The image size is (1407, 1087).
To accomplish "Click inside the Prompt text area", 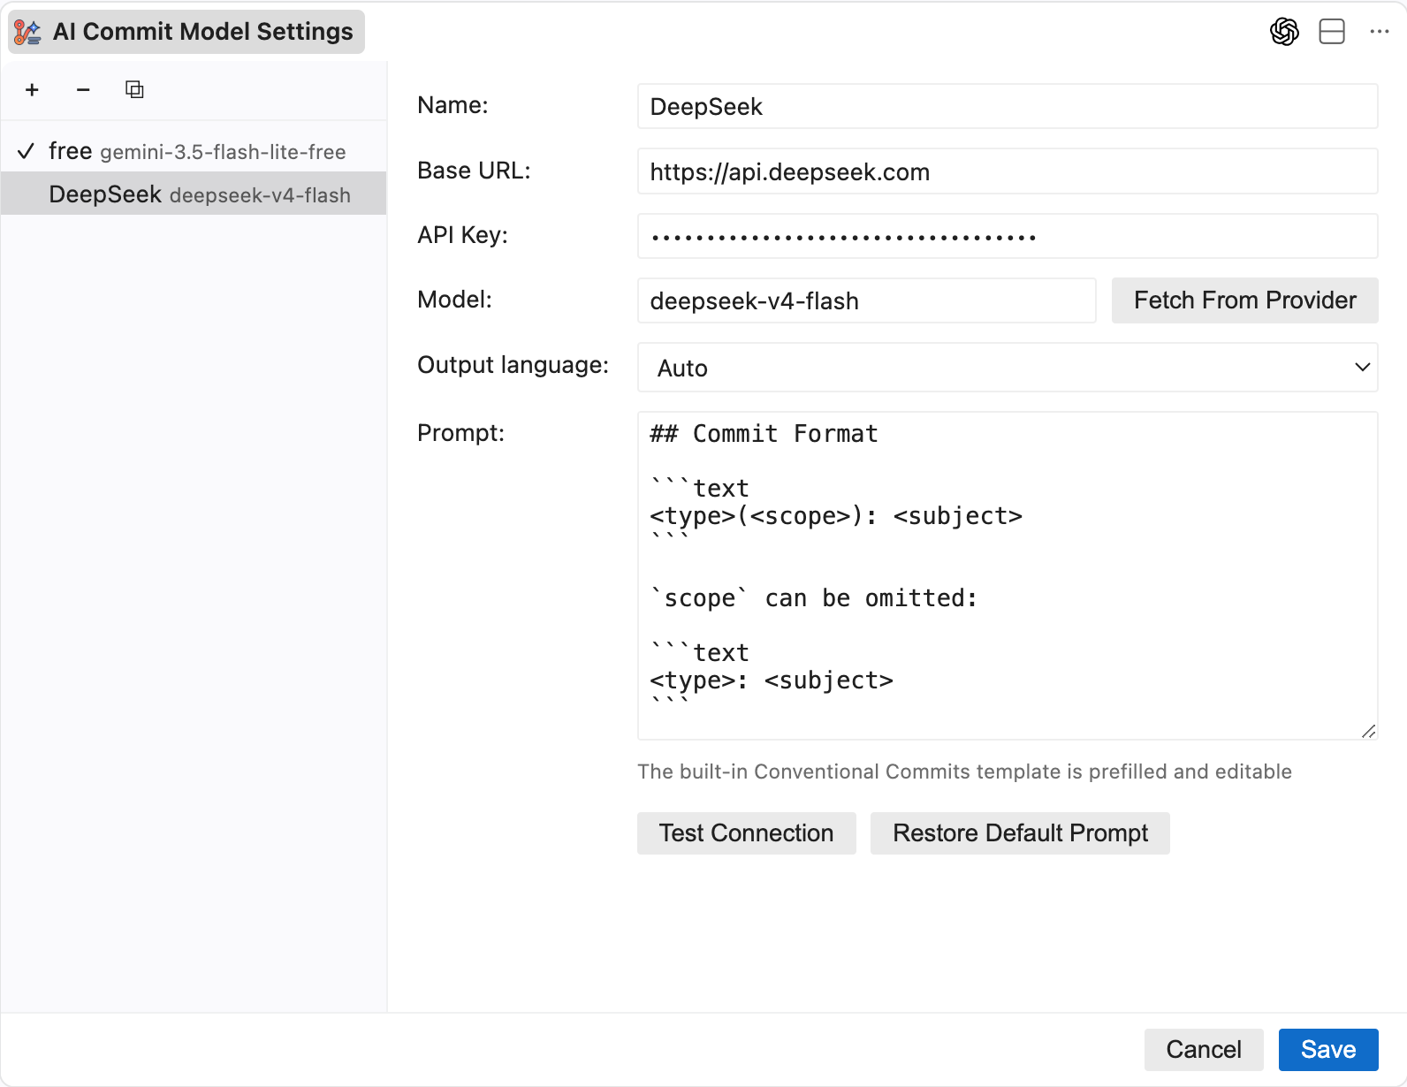I will coord(1008,575).
